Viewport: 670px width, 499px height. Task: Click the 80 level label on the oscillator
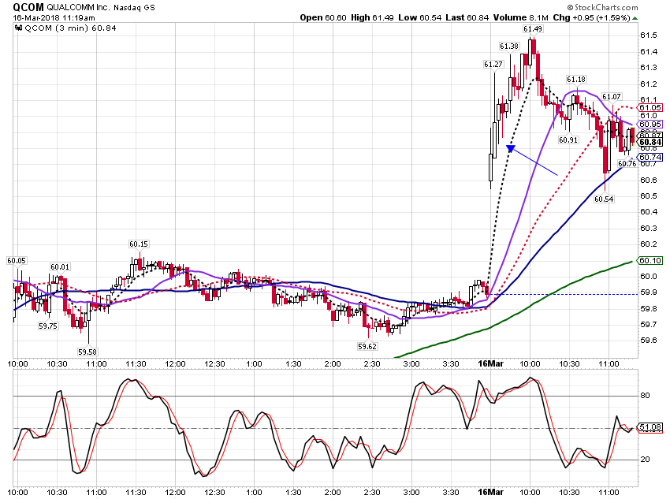tap(646, 396)
